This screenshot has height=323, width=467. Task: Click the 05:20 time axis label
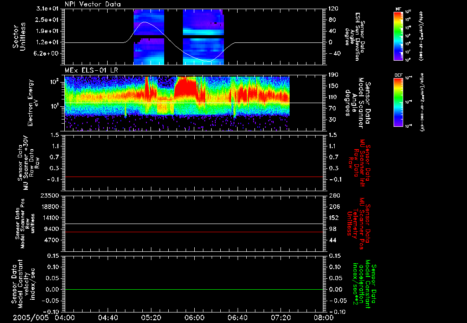(152, 317)
